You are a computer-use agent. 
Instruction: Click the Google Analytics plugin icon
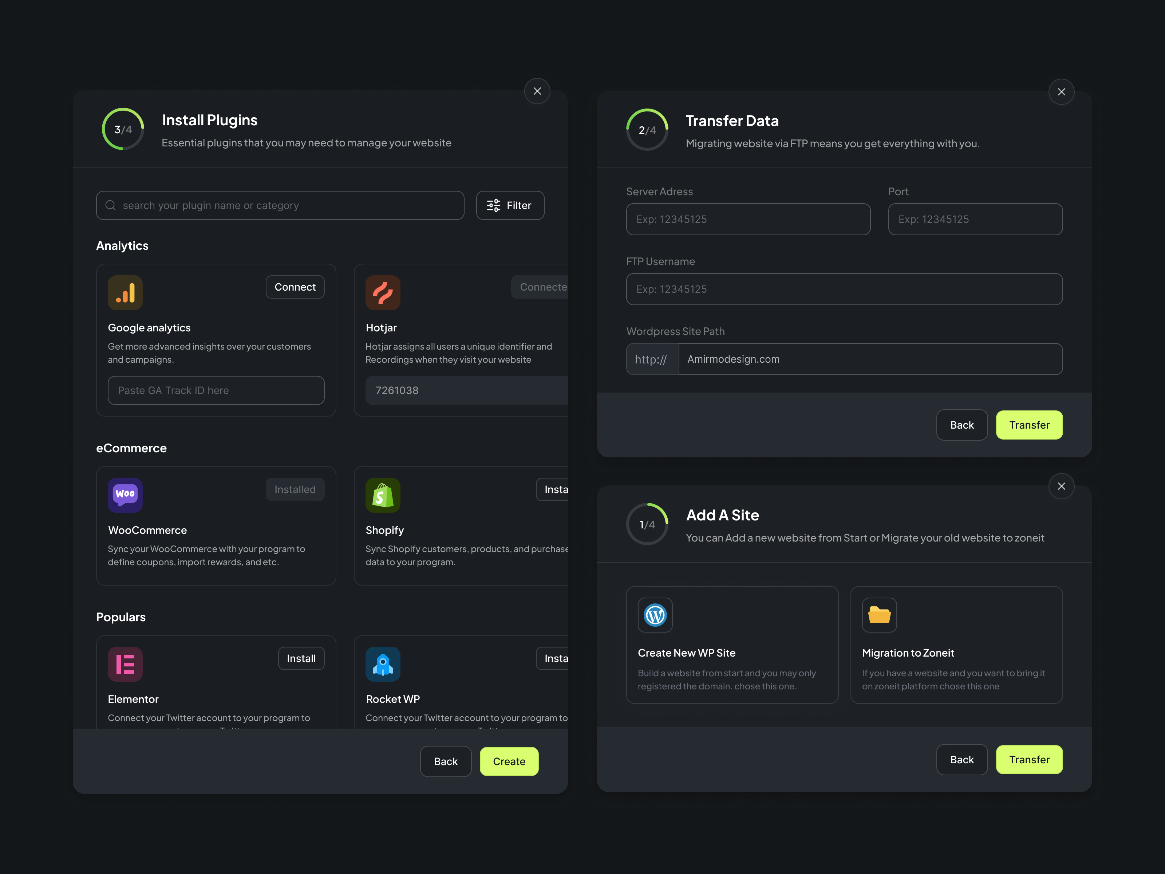[x=125, y=292]
